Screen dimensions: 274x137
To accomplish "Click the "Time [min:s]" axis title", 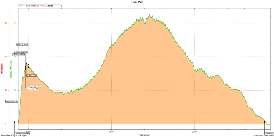I will pyautogui.click(x=144, y=135).
